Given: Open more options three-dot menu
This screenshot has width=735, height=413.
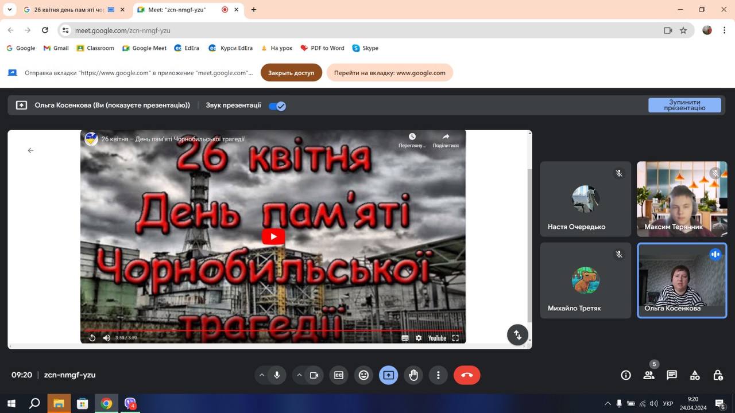Looking at the screenshot, I should pos(438,375).
